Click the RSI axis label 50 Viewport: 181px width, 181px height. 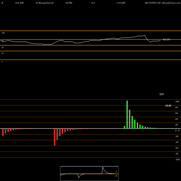coord(3,47)
